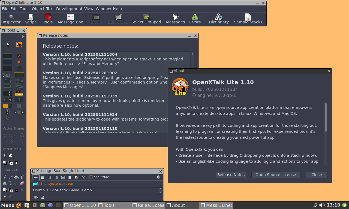Viewport: 349px width, 209px height.
Task: Select the paint Bucket fill tool
Action: (16, 177)
